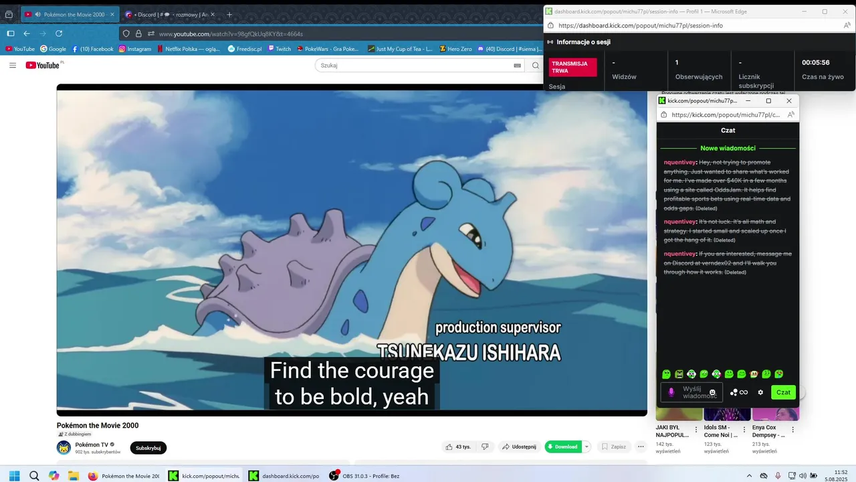
Task: Open the browser sidebar panel icon
Action: tap(10, 33)
